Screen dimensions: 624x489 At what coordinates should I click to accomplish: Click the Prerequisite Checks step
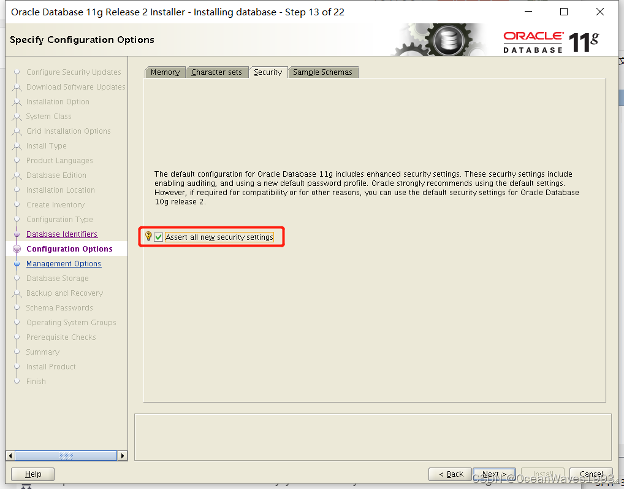[61, 337]
